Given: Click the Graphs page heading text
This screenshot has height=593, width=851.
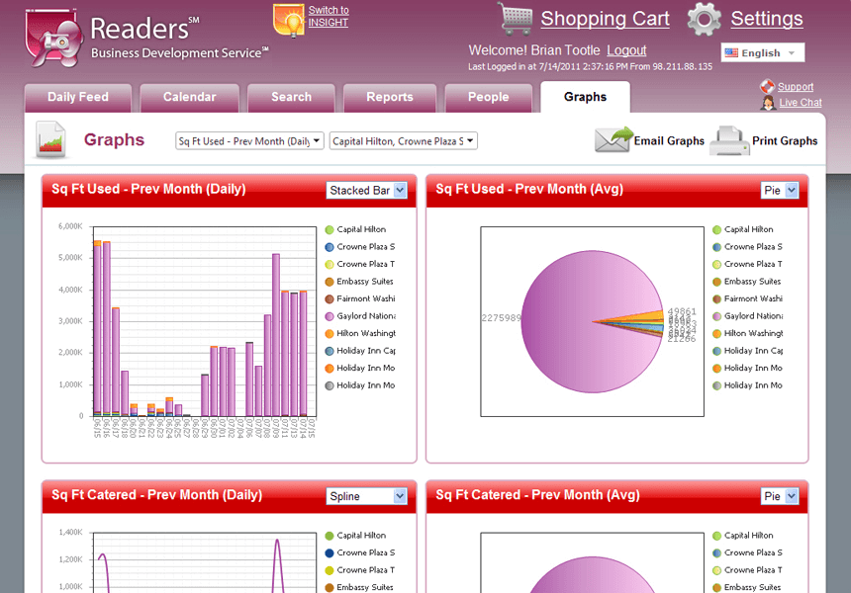Looking at the screenshot, I should [114, 139].
